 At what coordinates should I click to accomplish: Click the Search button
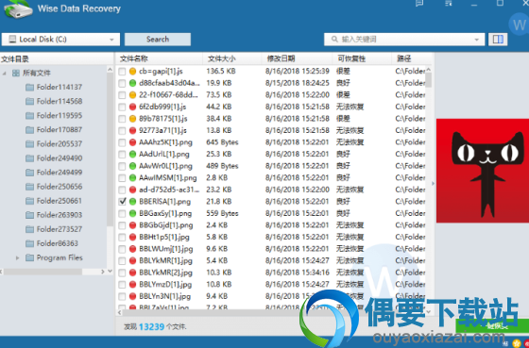pyautogui.click(x=158, y=40)
